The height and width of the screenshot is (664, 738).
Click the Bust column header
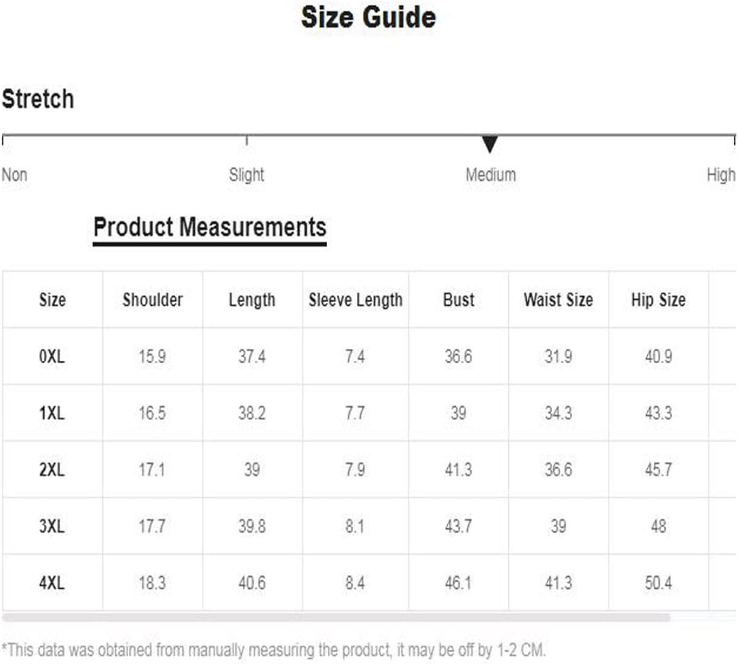point(458,300)
